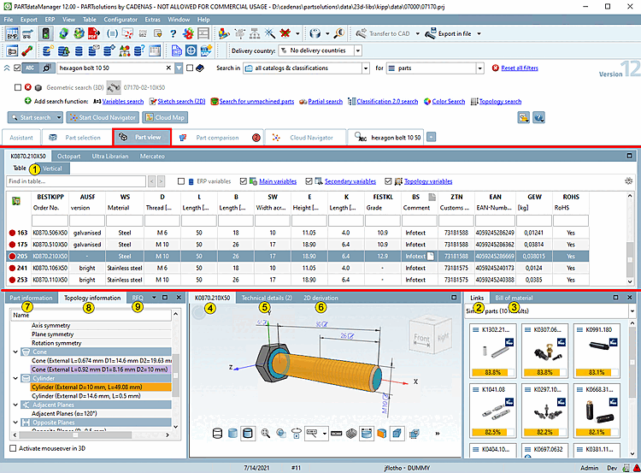Tick Activate mouseover in 3D checkbox
641x473 pixels.
[12, 448]
